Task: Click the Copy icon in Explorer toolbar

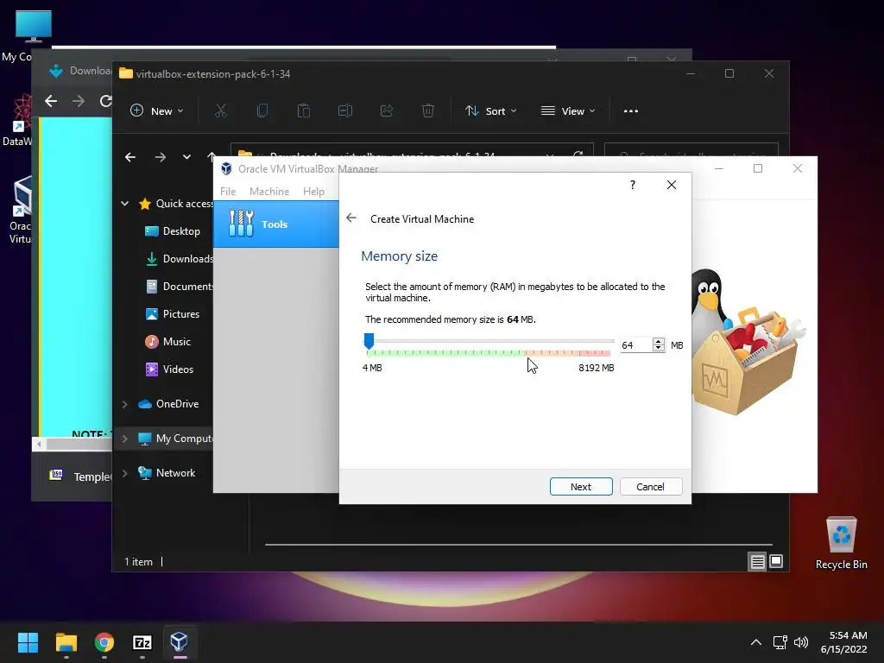Action: [x=262, y=111]
